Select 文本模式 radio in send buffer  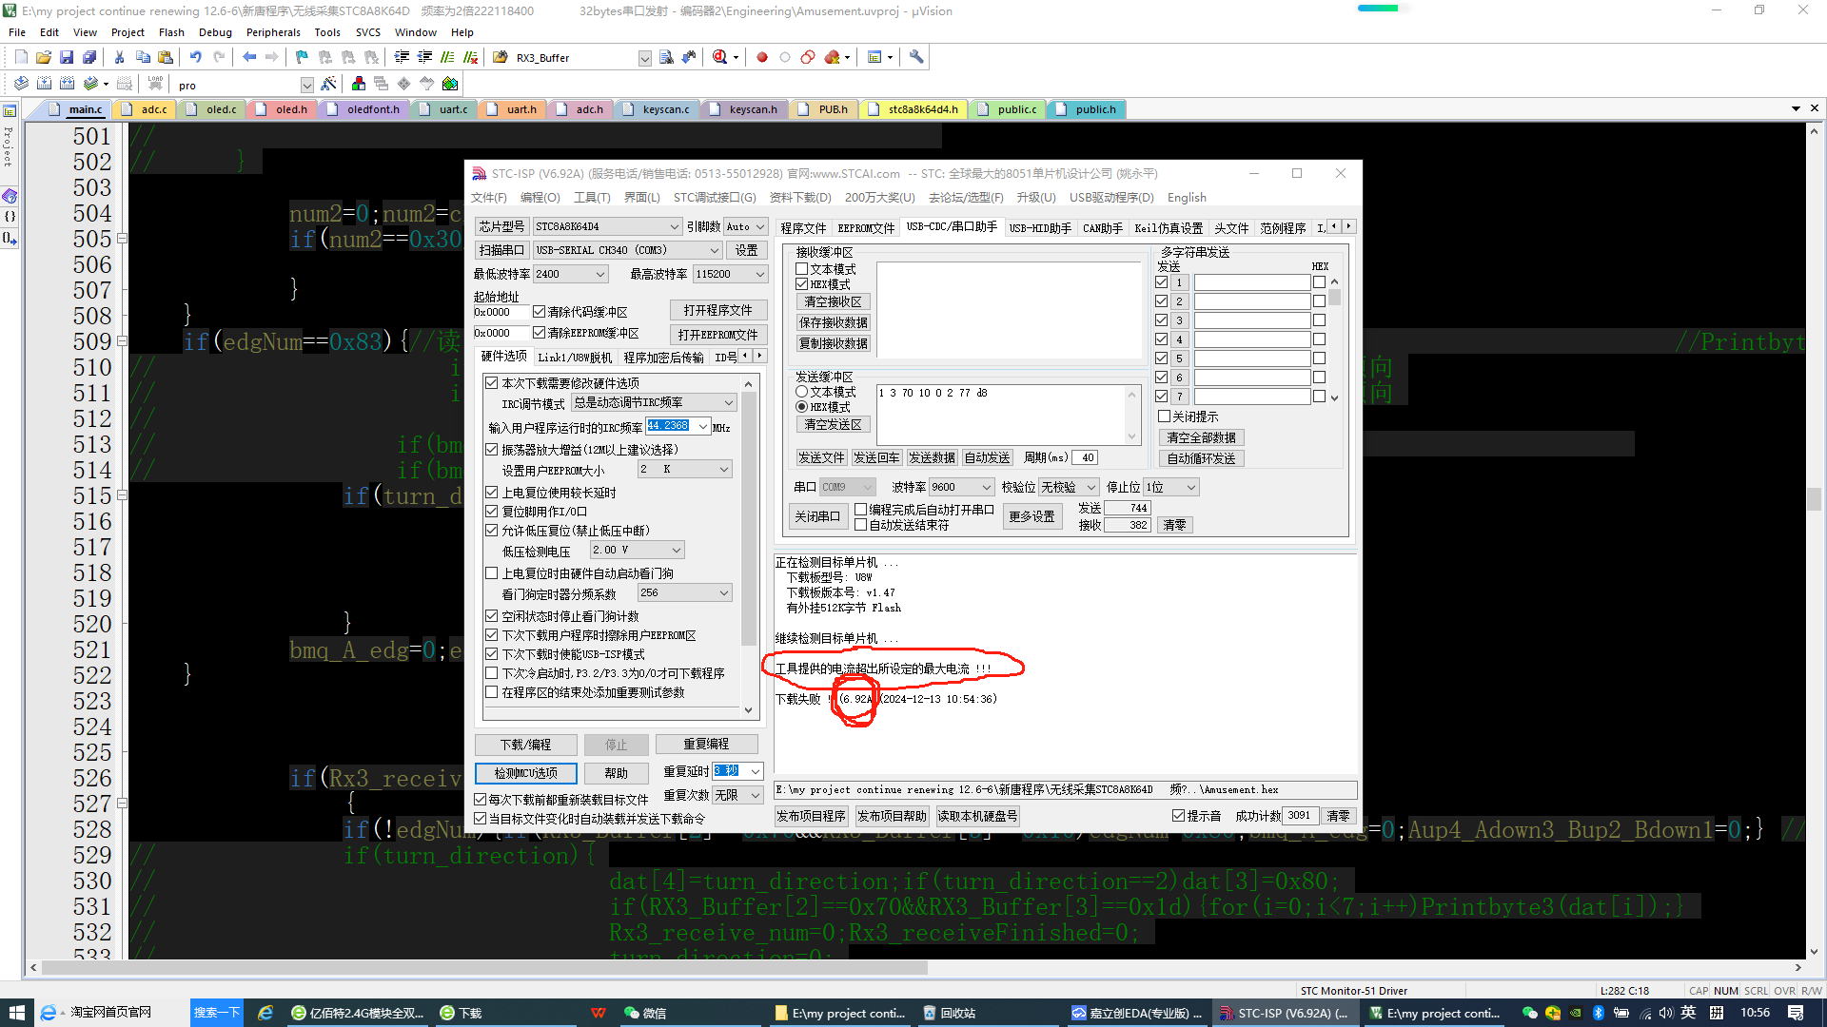point(802,392)
